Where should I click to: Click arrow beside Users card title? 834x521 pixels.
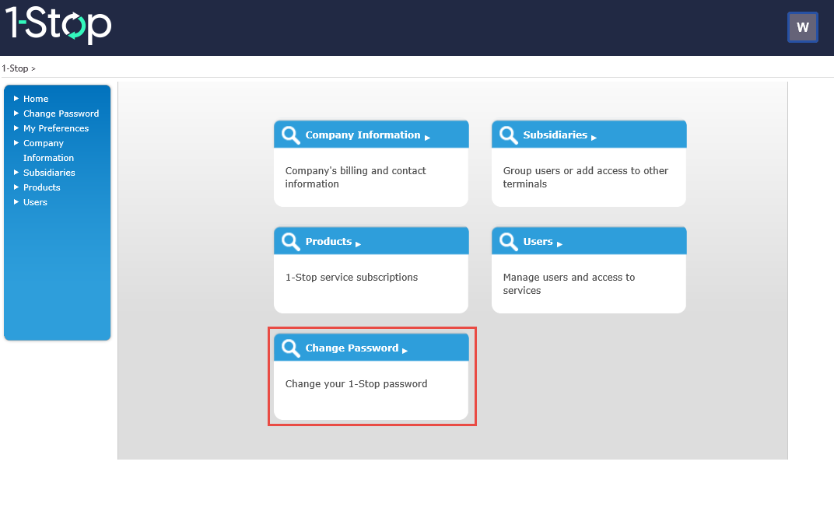(x=559, y=244)
